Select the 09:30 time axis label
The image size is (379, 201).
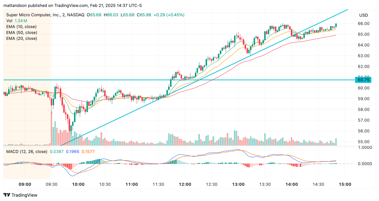tap(51, 184)
